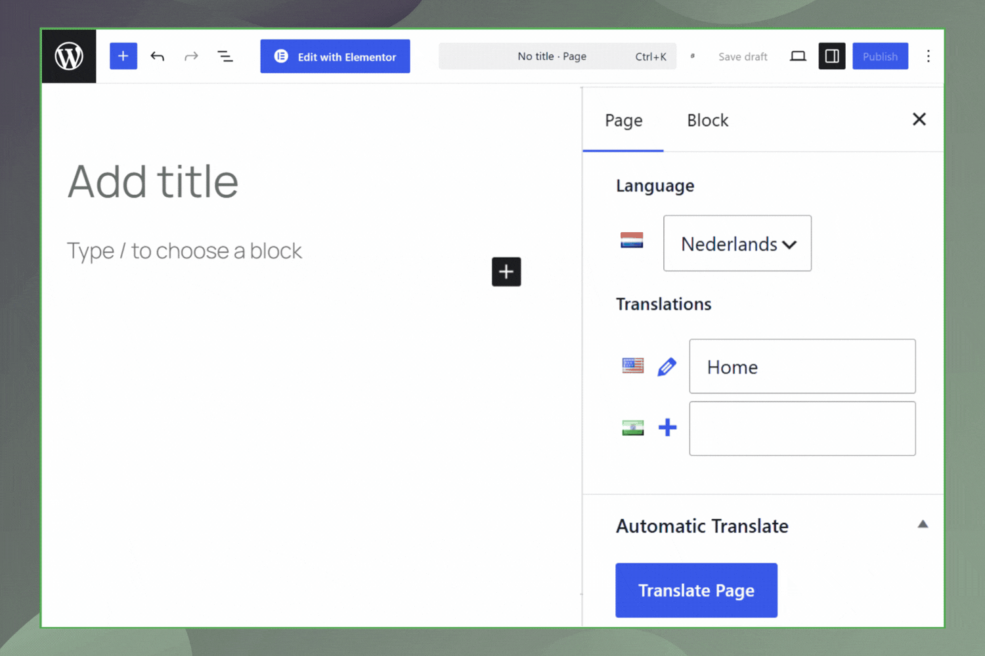985x656 pixels.
Task: Close the settings sidebar
Action: tap(919, 119)
